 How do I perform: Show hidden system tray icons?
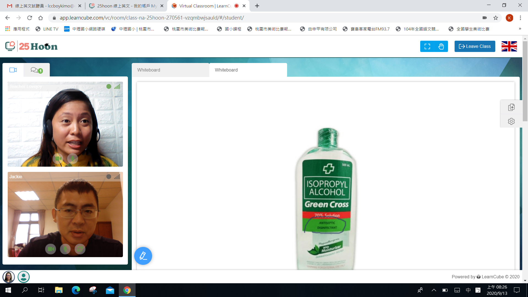[x=434, y=290]
